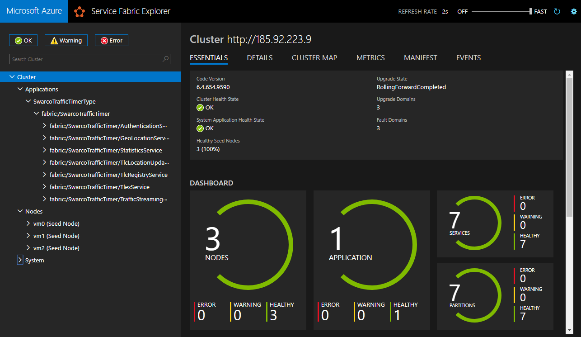581x337 pixels.
Task: Click the RollingForwardCompleted upgrade state text
Action: [x=411, y=87]
